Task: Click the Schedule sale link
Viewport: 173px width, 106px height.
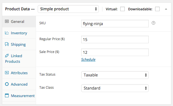Action: pyautogui.click(x=88, y=60)
